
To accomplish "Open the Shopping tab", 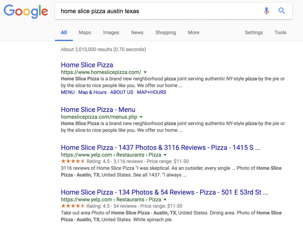I will tap(166, 32).
